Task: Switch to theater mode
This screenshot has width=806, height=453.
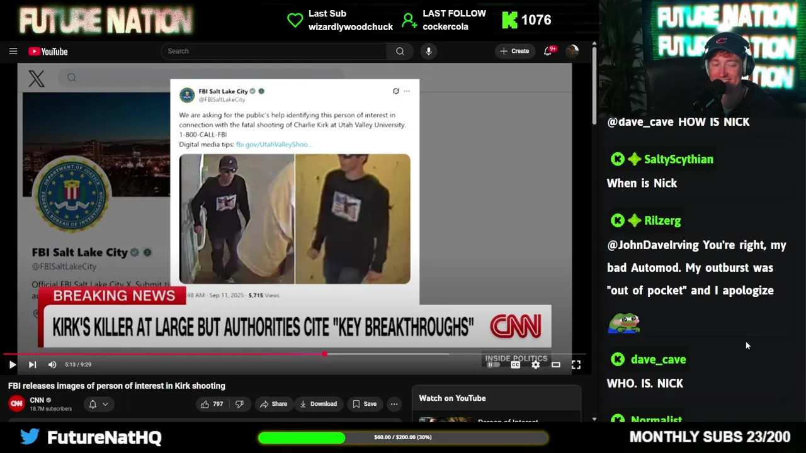Action: pos(556,364)
